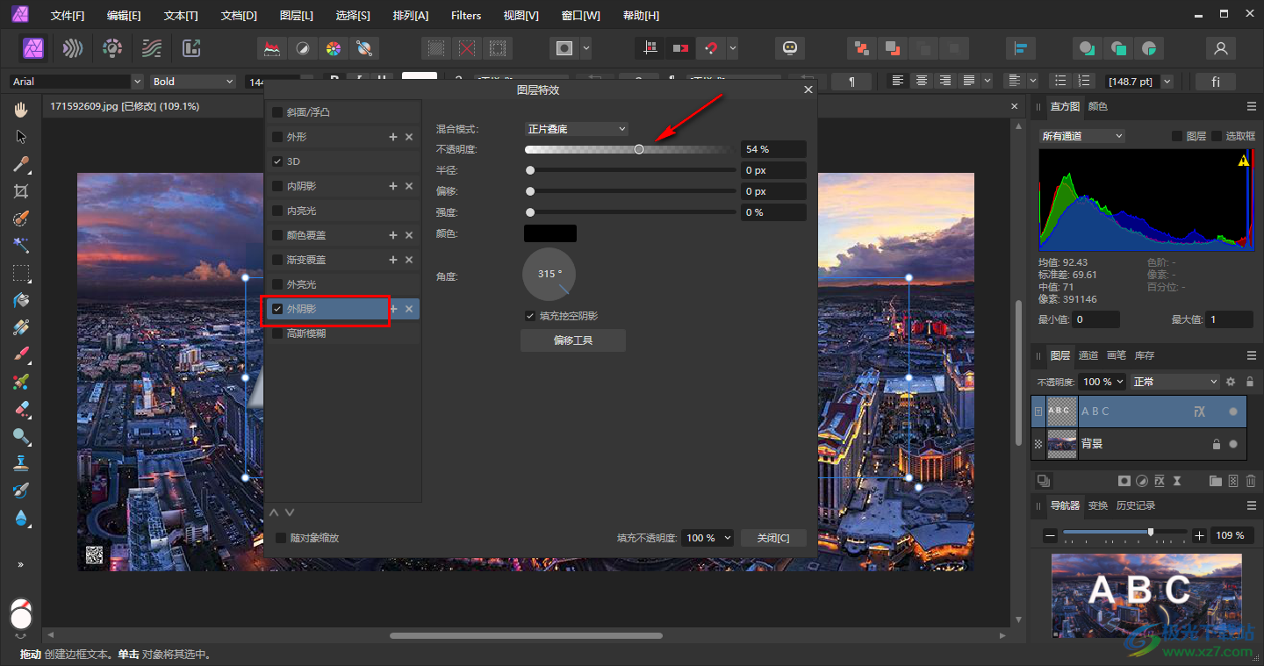Enable the 外形 effect checkbox
The height and width of the screenshot is (666, 1264).
[277, 137]
